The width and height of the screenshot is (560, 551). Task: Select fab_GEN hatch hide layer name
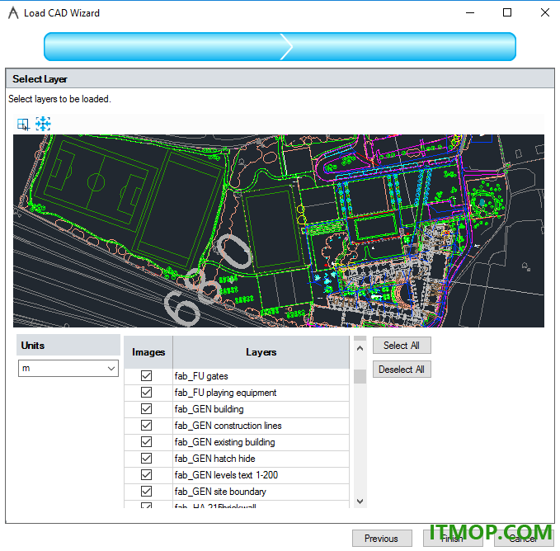(214, 458)
